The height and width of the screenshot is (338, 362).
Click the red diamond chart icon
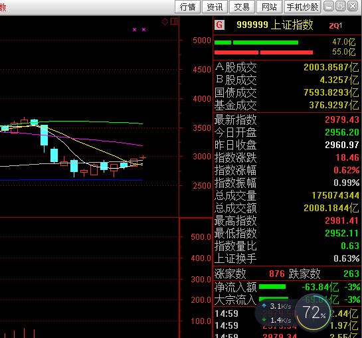[165, 22]
